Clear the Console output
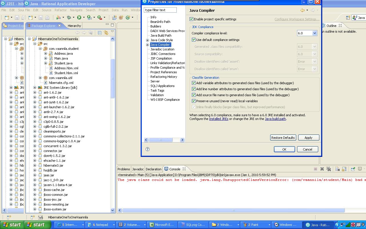 [338, 169]
